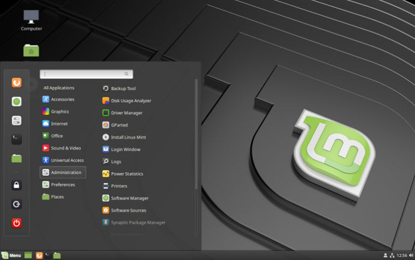Click the volume icon in system tray
Image resolution: width=415 pixels, height=260 pixels.
pos(411,255)
